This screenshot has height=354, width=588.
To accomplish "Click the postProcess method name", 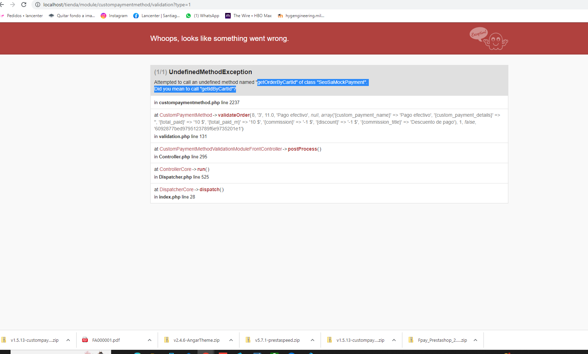I will [302, 149].
